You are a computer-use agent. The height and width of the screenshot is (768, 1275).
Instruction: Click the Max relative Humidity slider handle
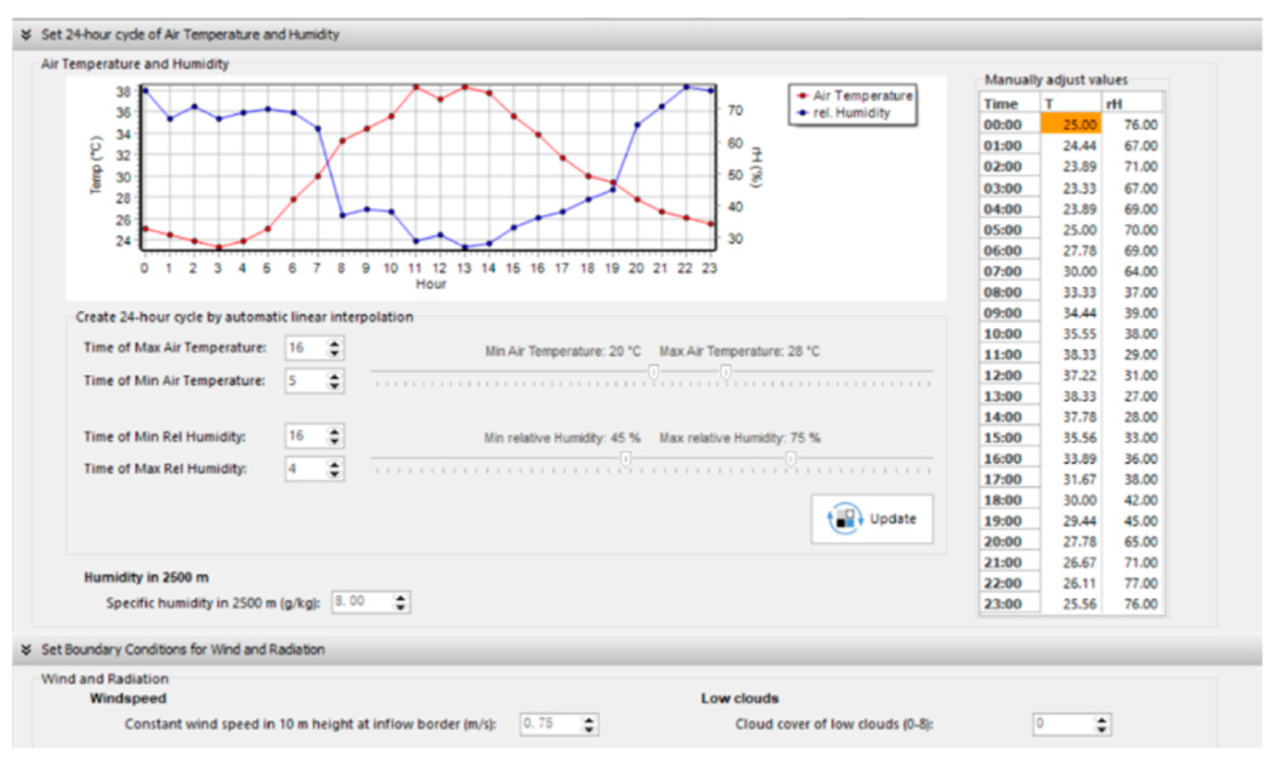click(790, 459)
